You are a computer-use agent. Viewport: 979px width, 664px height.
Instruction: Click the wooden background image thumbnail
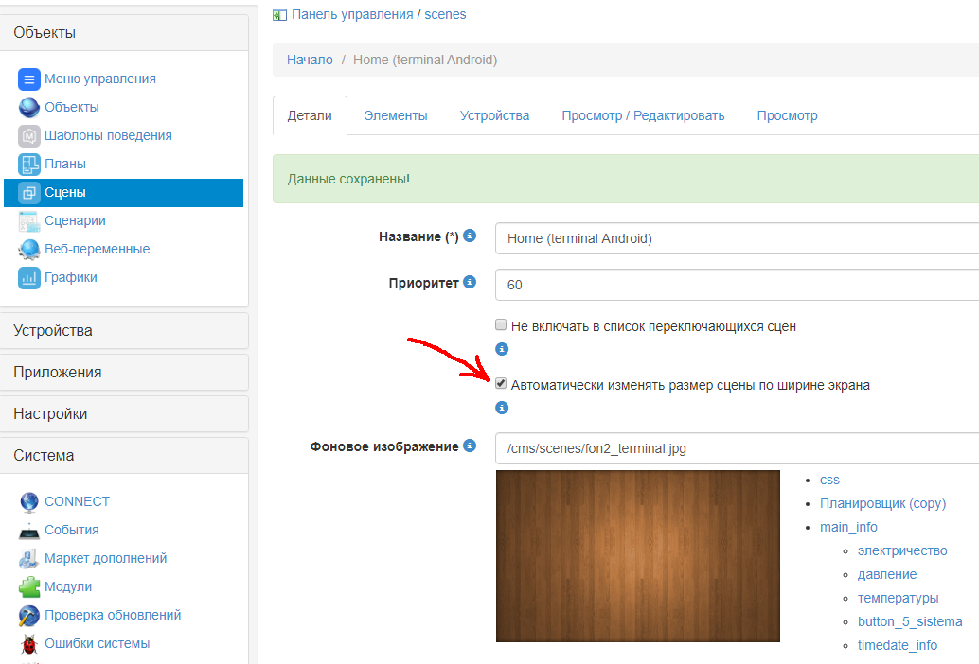637,556
